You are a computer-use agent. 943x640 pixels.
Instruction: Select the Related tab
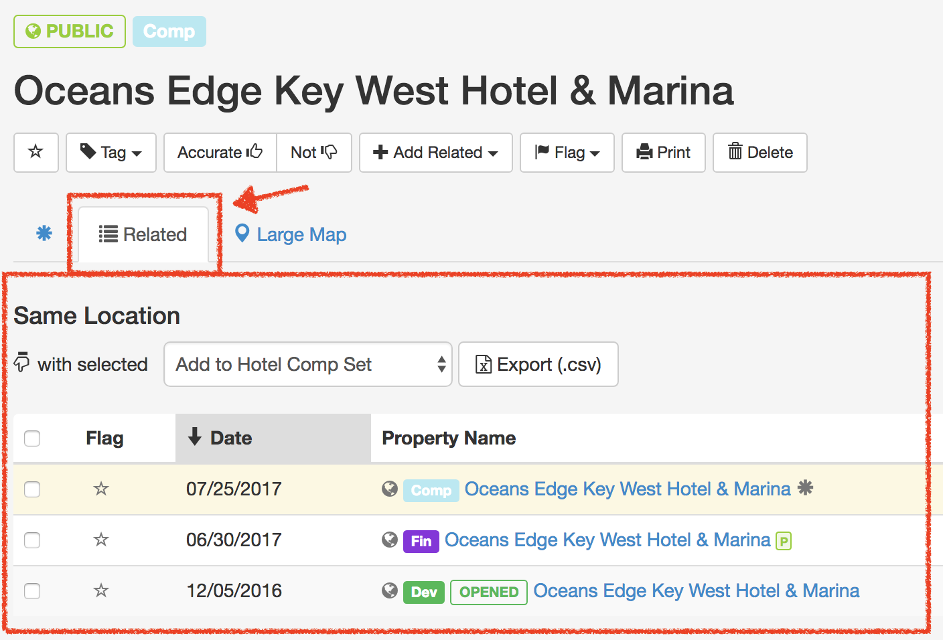click(x=143, y=234)
